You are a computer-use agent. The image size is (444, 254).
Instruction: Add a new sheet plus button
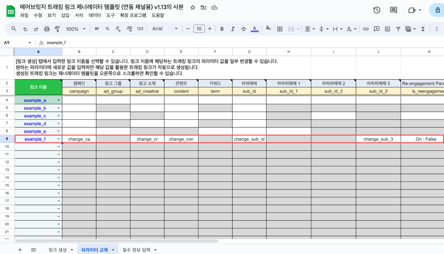pos(20,250)
